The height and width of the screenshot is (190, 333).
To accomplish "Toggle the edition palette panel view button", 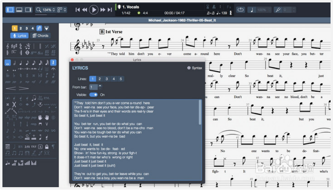I will pyautogui.click(x=10, y=10).
